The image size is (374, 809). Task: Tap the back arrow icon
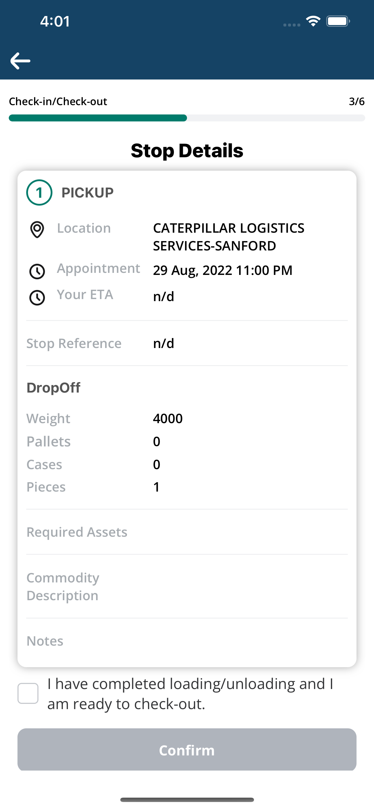(20, 61)
